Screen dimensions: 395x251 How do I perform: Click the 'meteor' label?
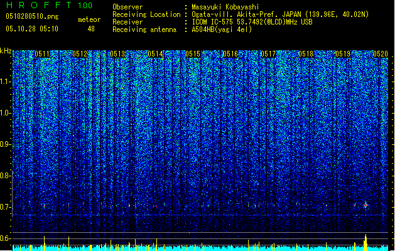[x=89, y=19]
